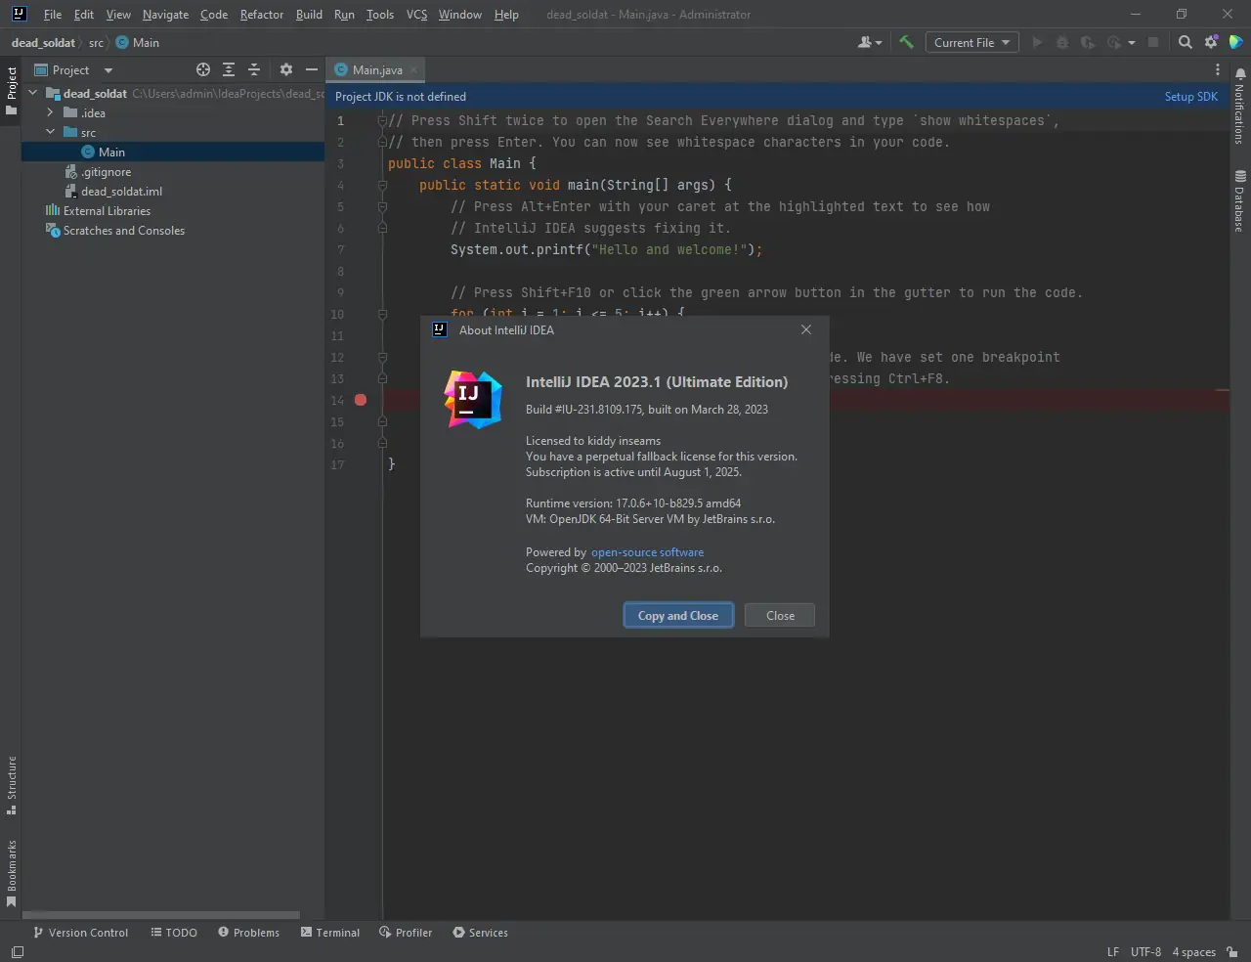Click Expand All icon in Project panel

pyautogui.click(x=229, y=69)
